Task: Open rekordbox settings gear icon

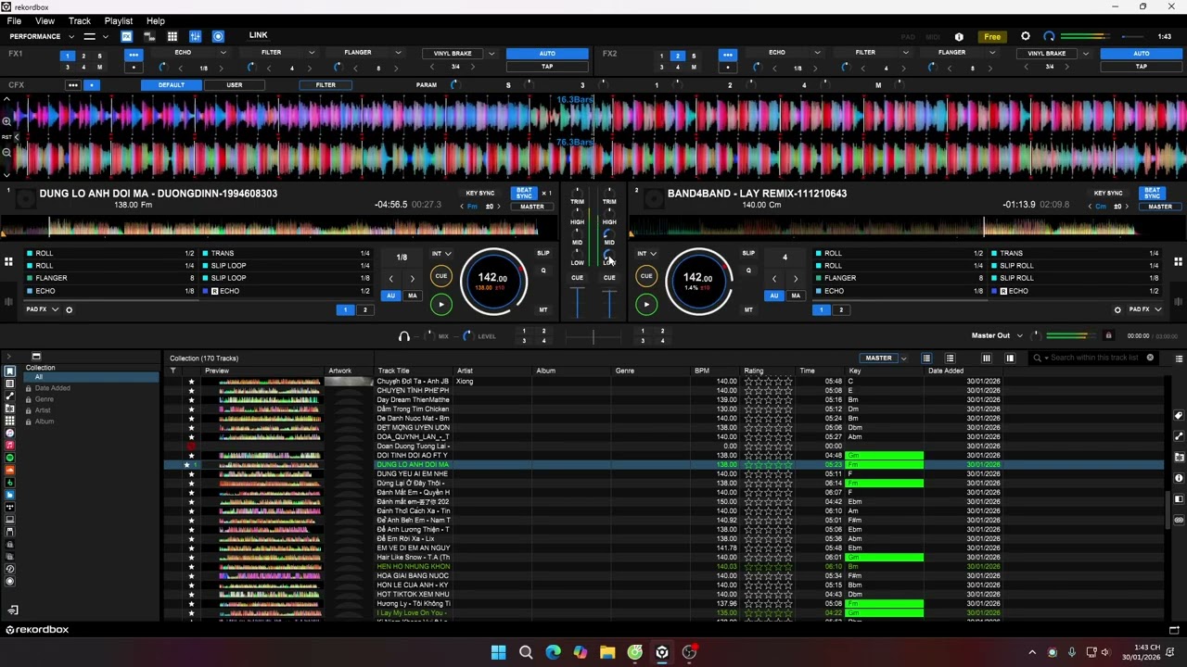Action: click(1026, 36)
